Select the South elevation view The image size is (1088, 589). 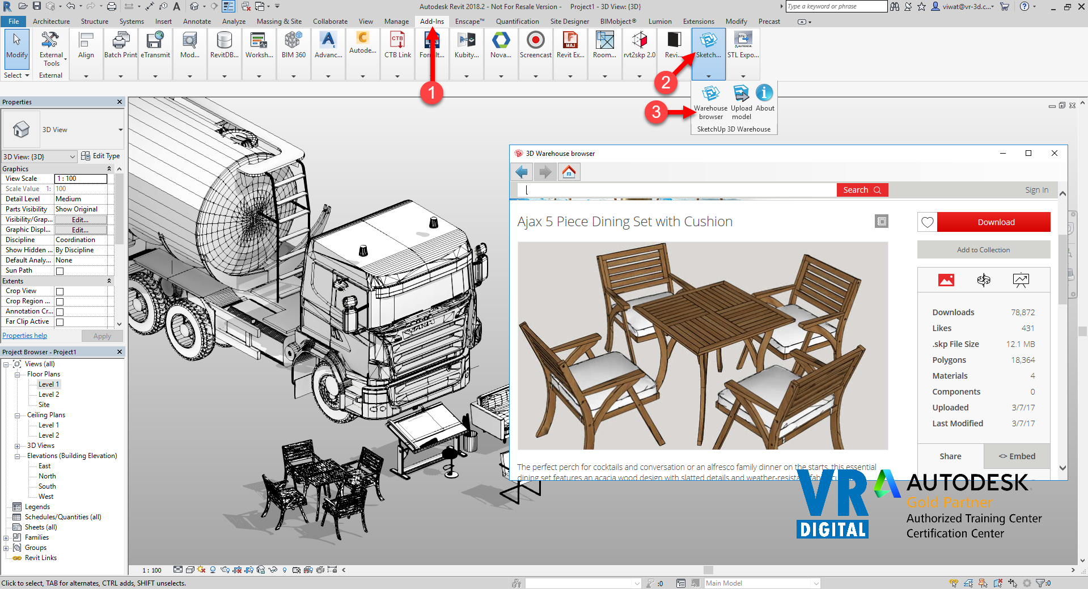click(x=47, y=486)
